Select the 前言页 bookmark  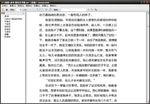pyautogui.click(x=7, y=29)
